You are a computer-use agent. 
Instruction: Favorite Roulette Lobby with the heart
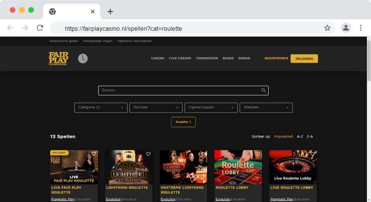tap(258, 154)
